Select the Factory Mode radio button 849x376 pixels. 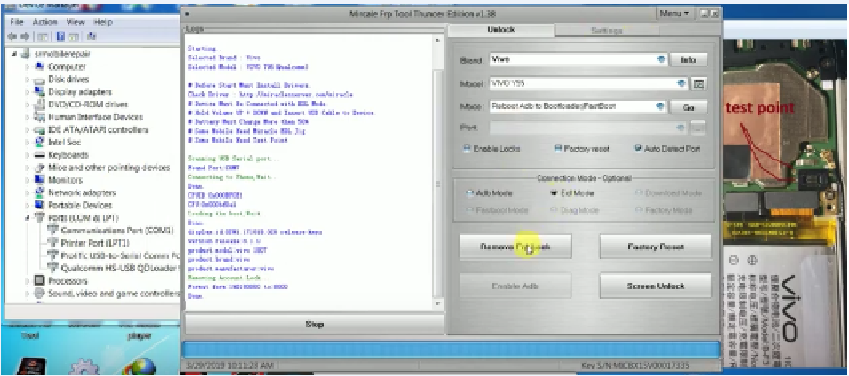639,210
